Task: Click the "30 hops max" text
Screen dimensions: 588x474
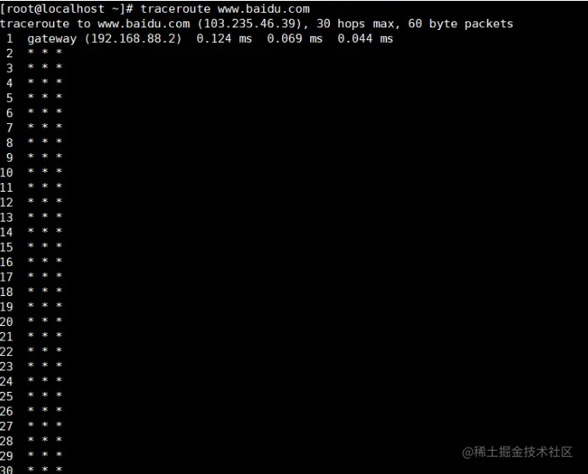Action: (x=355, y=24)
